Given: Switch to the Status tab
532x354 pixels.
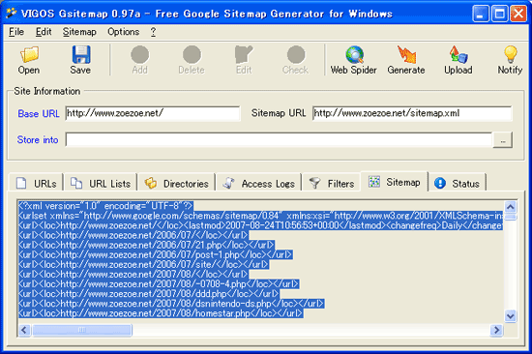Looking at the screenshot, I should (x=458, y=183).
